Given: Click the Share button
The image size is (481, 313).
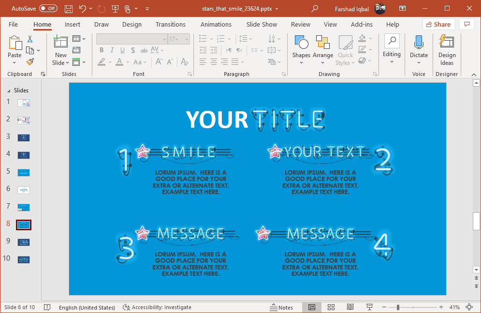Looking at the screenshot, I should [x=438, y=25].
